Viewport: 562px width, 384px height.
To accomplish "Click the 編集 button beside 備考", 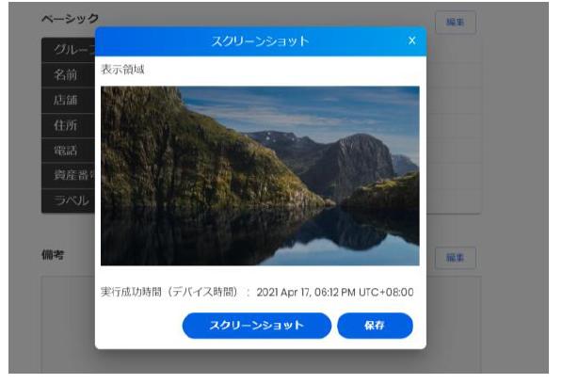I will [456, 258].
